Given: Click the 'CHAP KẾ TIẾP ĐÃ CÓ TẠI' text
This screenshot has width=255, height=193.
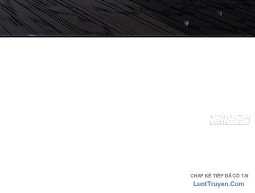Looking at the screenshot, I should tap(219, 175).
